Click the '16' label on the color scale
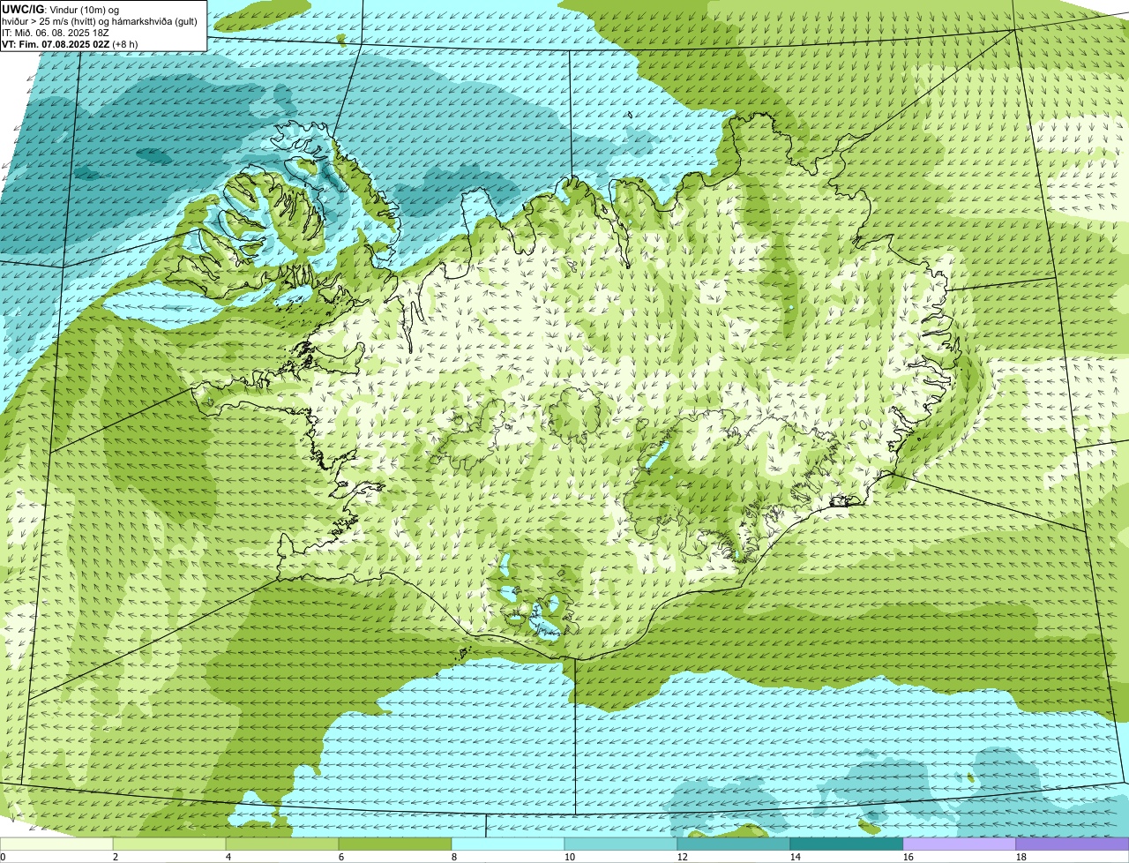The height and width of the screenshot is (863, 1129). click(x=908, y=857)
